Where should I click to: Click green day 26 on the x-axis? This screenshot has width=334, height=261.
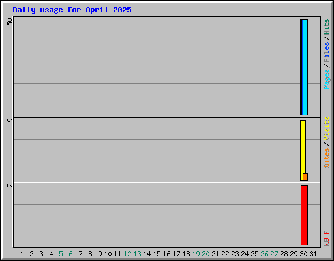coord(264,254)
